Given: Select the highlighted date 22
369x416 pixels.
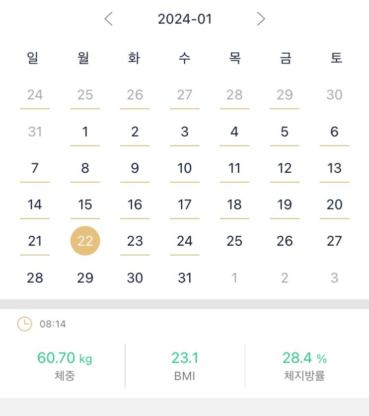Looking at the screenshot, I should pos(85,241).
